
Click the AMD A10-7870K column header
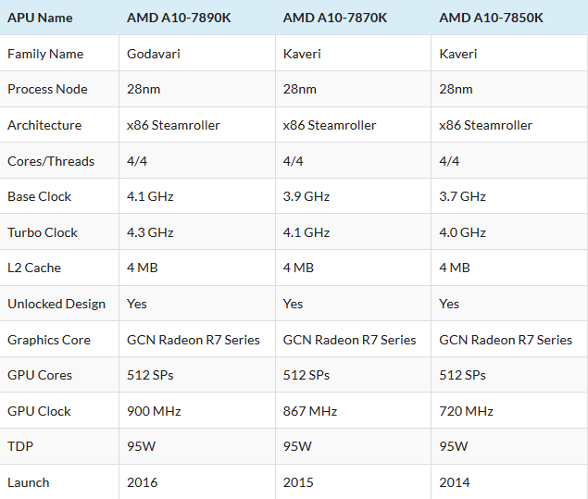tap(335, 18)
